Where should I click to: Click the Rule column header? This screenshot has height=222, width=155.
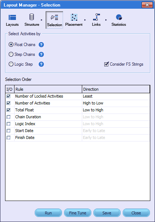[x=48, y=89]
